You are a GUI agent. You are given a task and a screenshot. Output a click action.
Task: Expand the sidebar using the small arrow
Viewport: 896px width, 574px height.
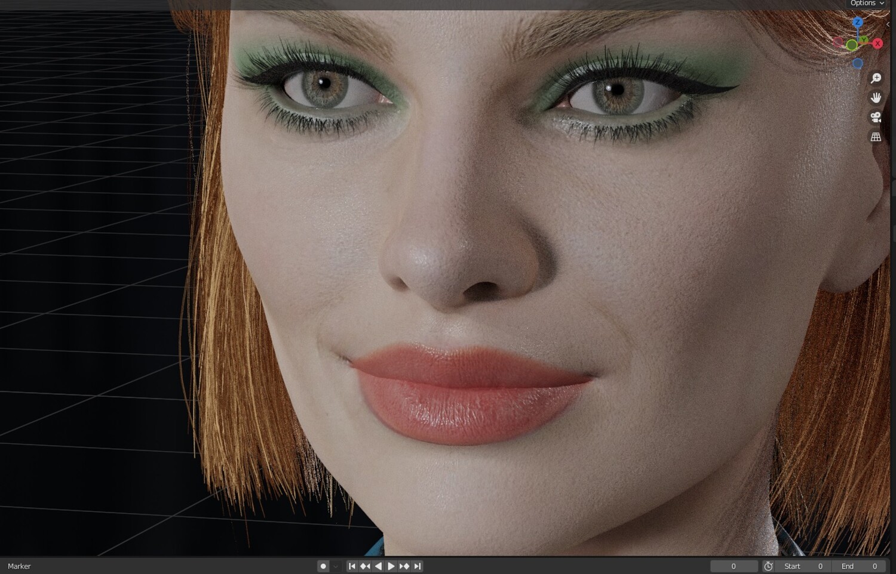point(888,24)
